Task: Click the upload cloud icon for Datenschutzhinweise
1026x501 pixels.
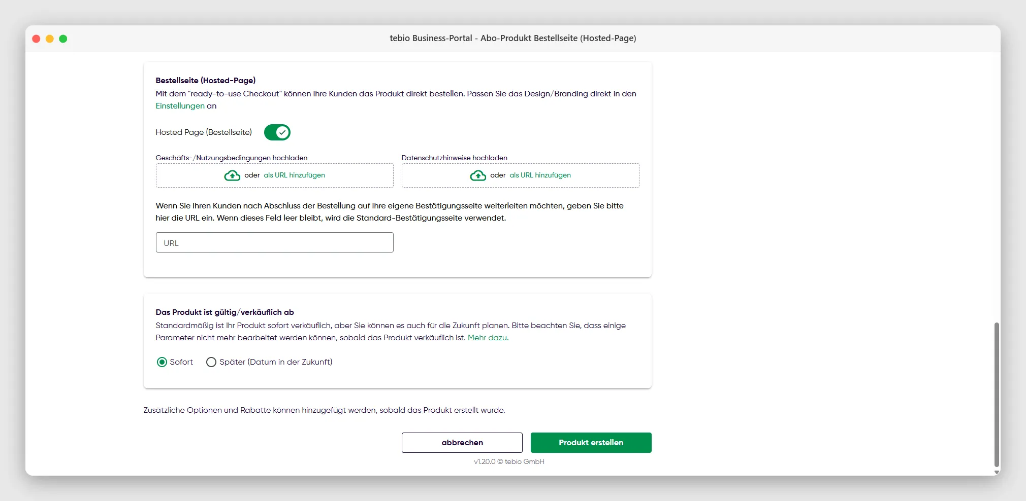Action: coord(478,175)
